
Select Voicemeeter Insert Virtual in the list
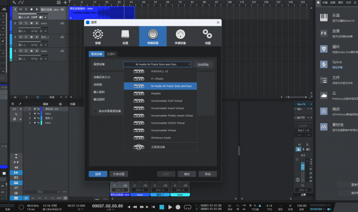coord(160,108)
